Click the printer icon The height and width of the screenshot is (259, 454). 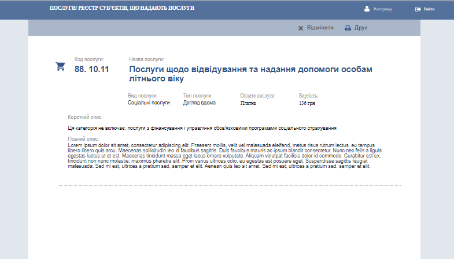coord(348,28)
